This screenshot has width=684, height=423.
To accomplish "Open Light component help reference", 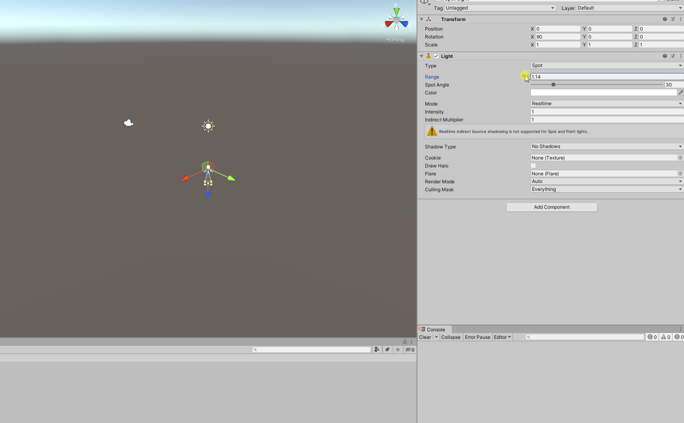I will click(x=665, y=56).
